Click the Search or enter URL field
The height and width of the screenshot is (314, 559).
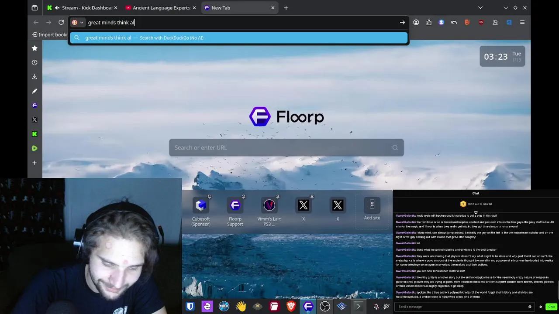[286, 147]
